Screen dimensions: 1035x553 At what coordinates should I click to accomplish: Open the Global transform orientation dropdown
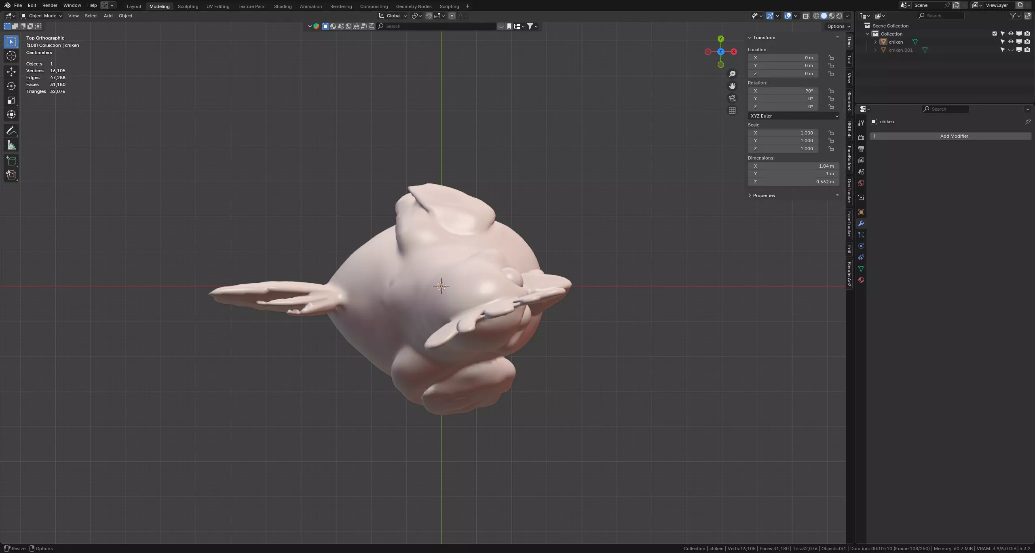[x=393, y=16]
